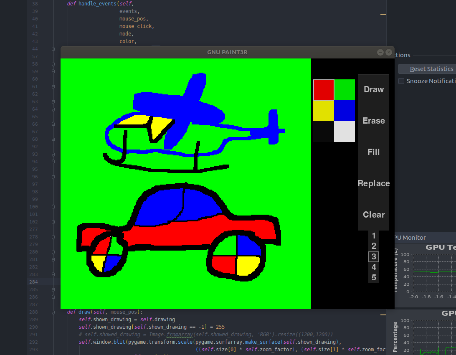
Task: Select the Draw tool in GNU PAINT3R
Action: [373, 89]
